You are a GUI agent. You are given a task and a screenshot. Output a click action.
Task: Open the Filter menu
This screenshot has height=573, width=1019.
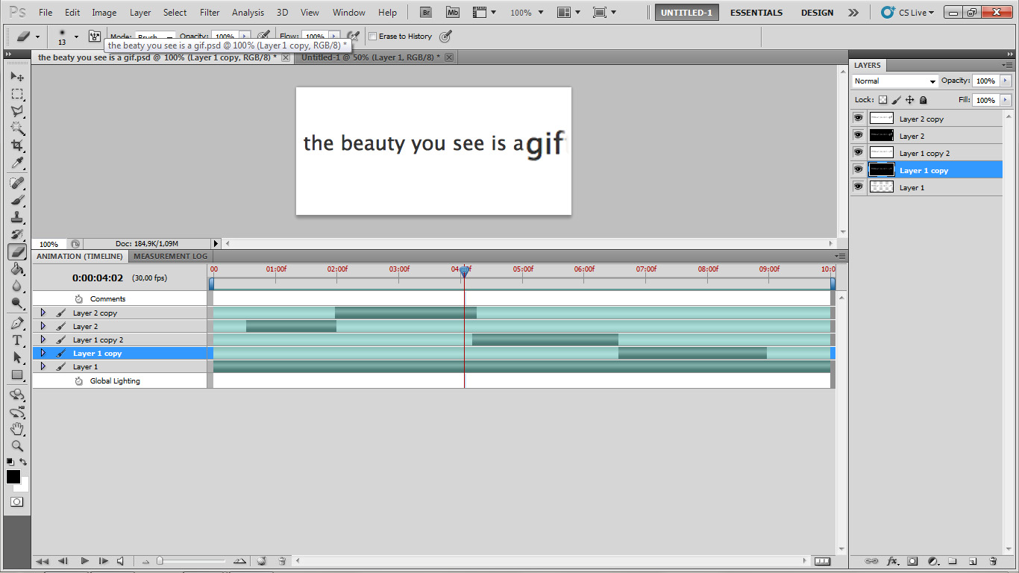[x=210, y=13]
